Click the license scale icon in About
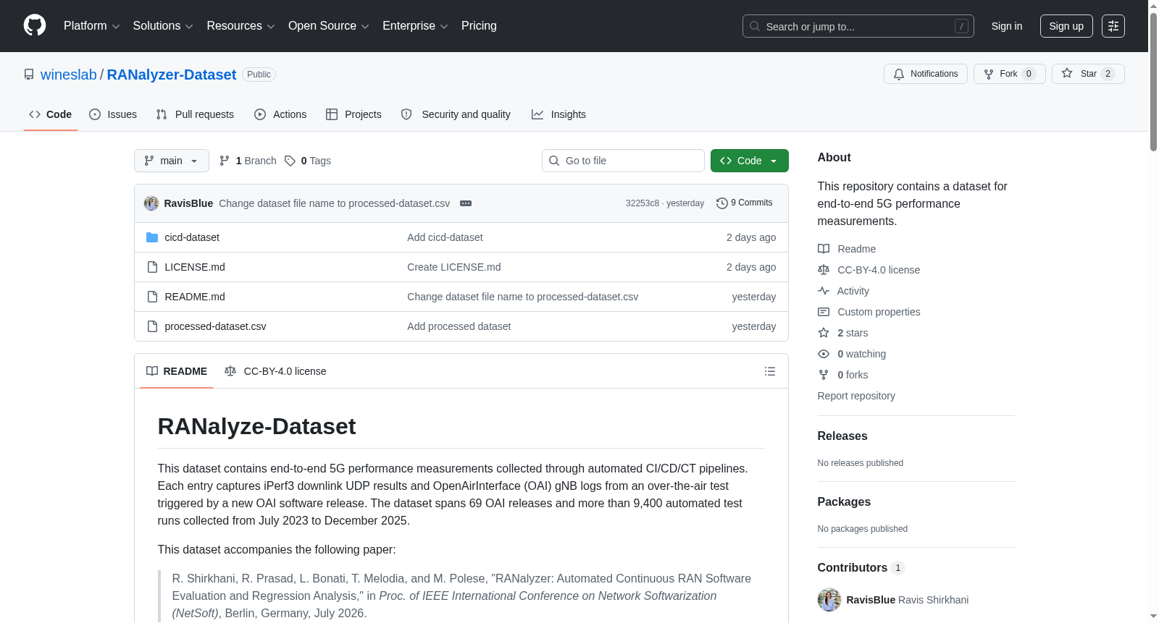Screen dimensions: 1159x623 point(824,270)
